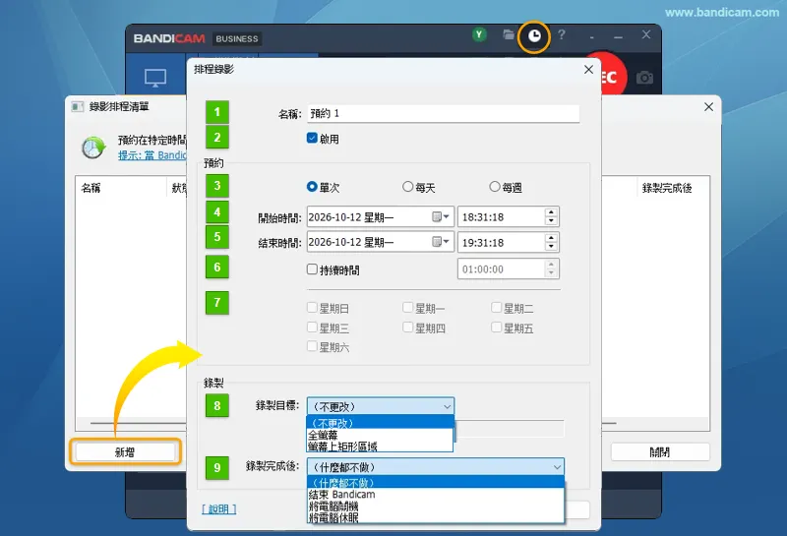Select the 每週 radio option
This screenshot has width=787, height=536.
click(495, 187)
